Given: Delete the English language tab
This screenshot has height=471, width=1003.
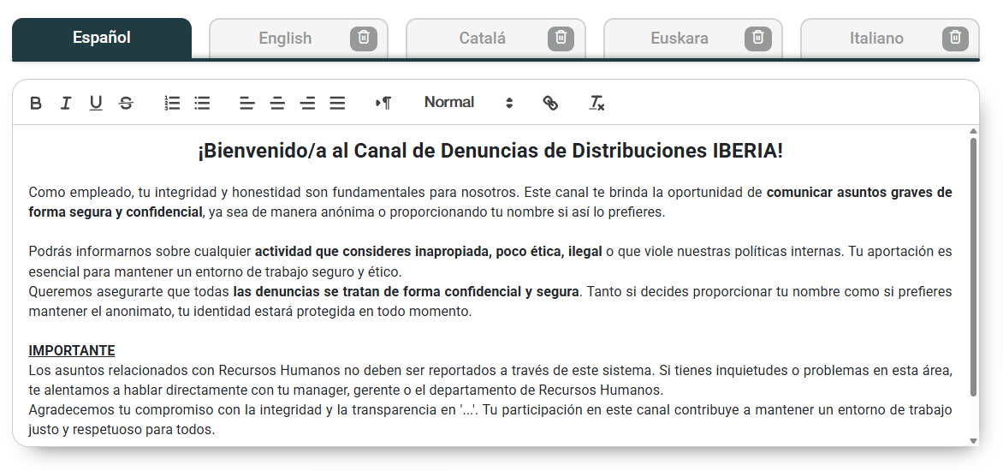Looking at the screenshot, I should click(364, 39).
